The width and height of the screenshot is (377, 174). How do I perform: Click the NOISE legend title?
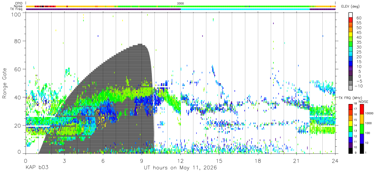[x=363, y=102]
